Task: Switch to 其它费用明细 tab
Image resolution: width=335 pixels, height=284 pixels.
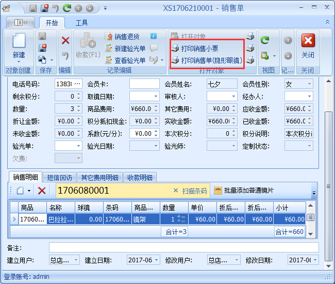Action: pyautogui.click(x=99, y=178)
